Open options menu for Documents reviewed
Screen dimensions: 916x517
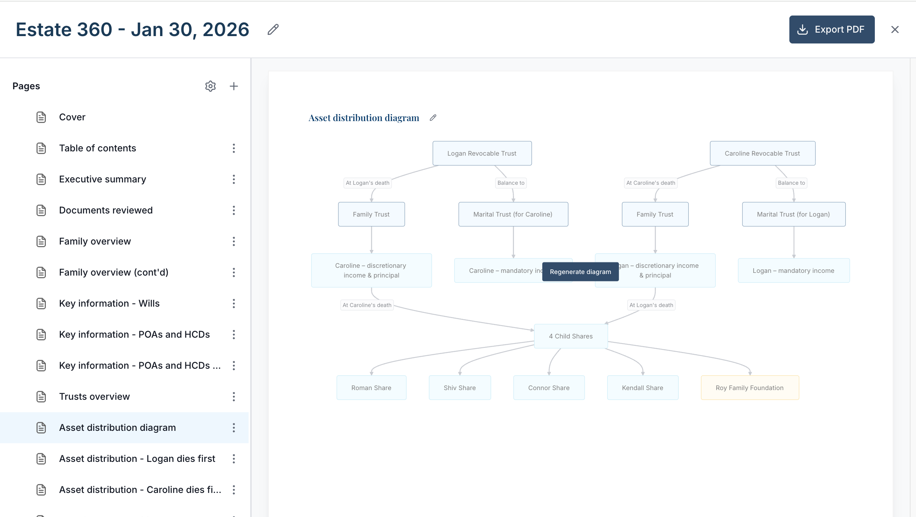click(233, 210)
